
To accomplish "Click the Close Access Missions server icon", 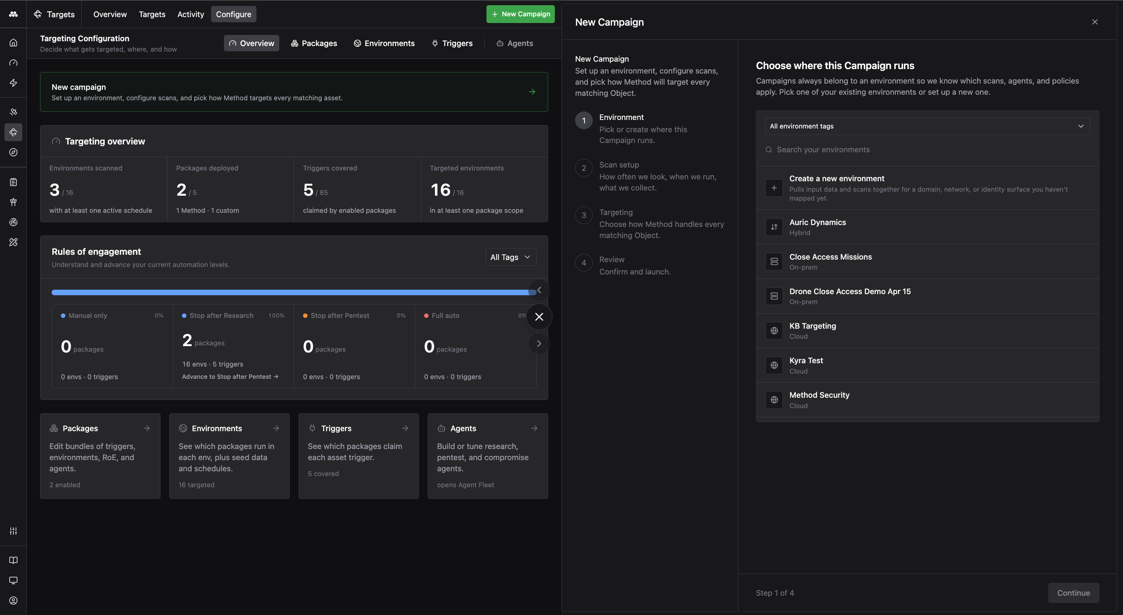I will tap(774, 261).
